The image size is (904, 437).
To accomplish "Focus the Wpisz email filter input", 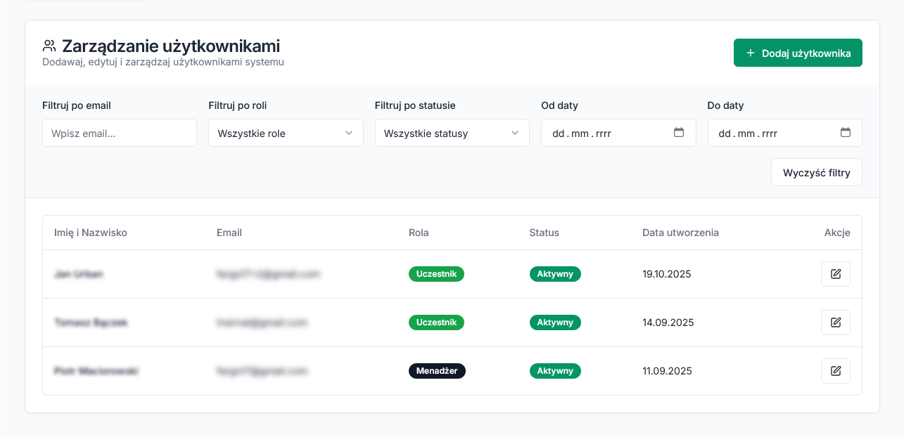I will [119, 133].
